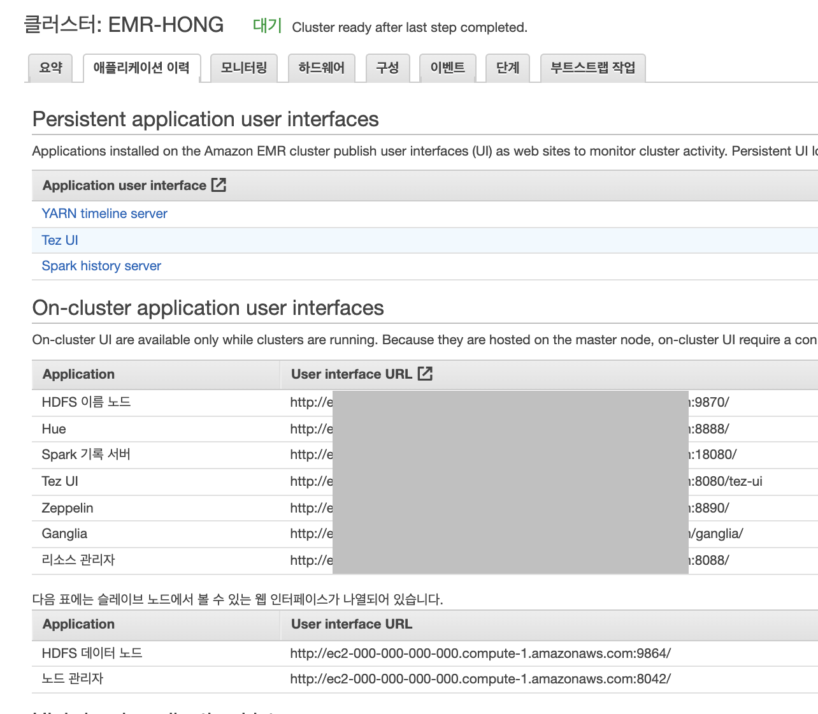Open the persistent Tez UI link

coord(60,240)
